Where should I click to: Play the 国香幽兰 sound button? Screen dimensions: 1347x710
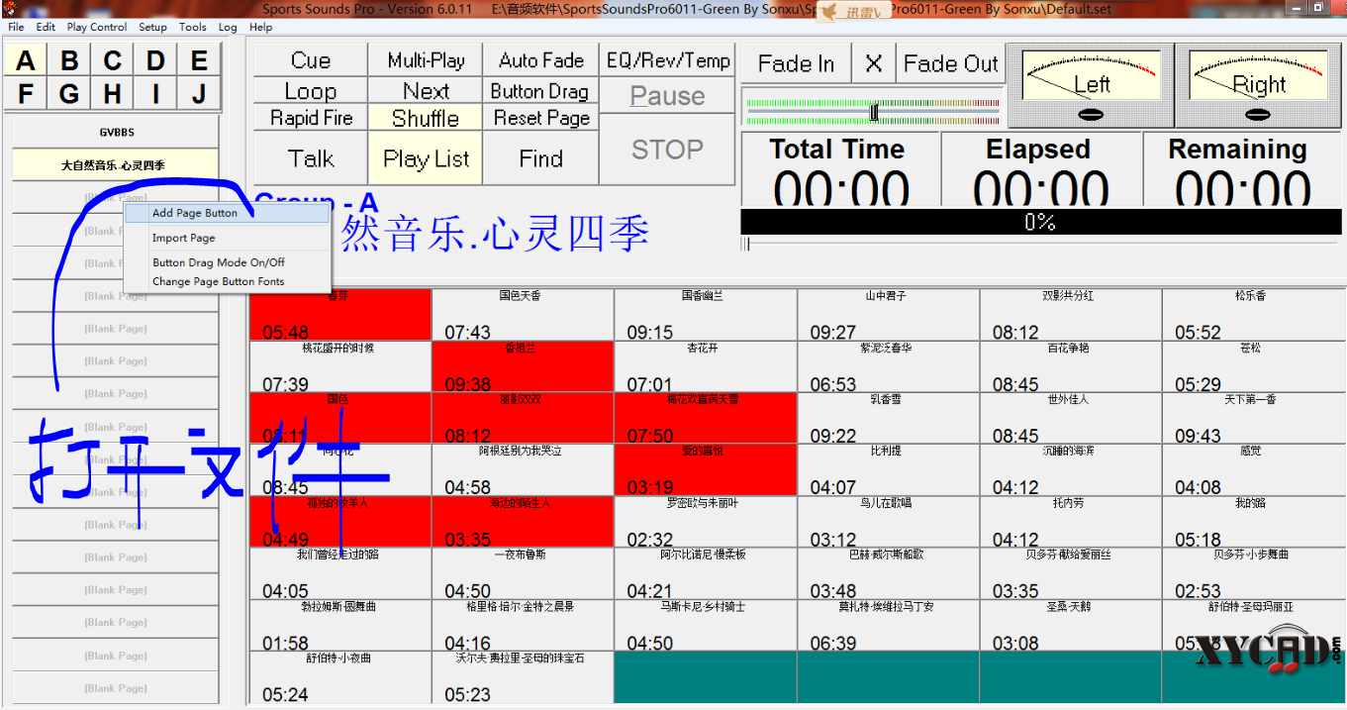[x=705, y=315]
